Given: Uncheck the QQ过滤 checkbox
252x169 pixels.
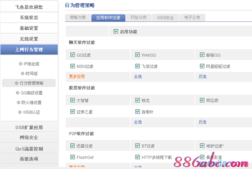Looking at the screenshot, I should (x=72, y=55).
